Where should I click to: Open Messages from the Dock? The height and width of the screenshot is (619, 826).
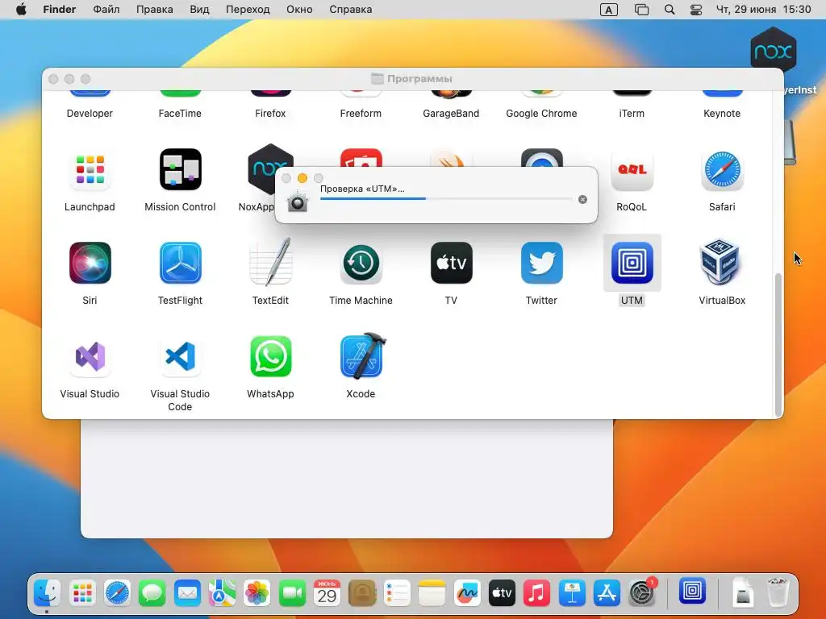tap(152, 593)
